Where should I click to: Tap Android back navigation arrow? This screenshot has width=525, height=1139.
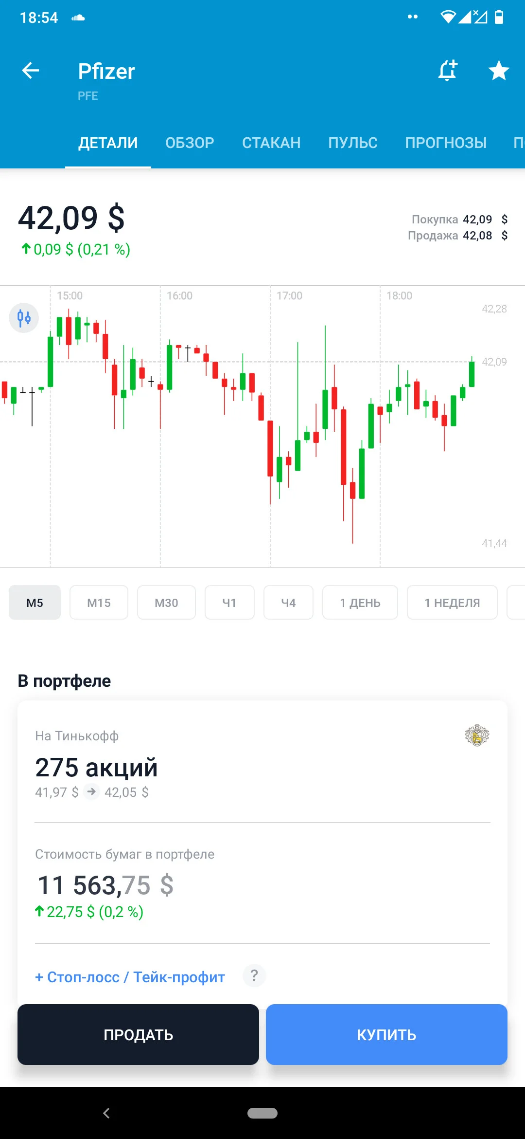click(x=106, y=1113)
